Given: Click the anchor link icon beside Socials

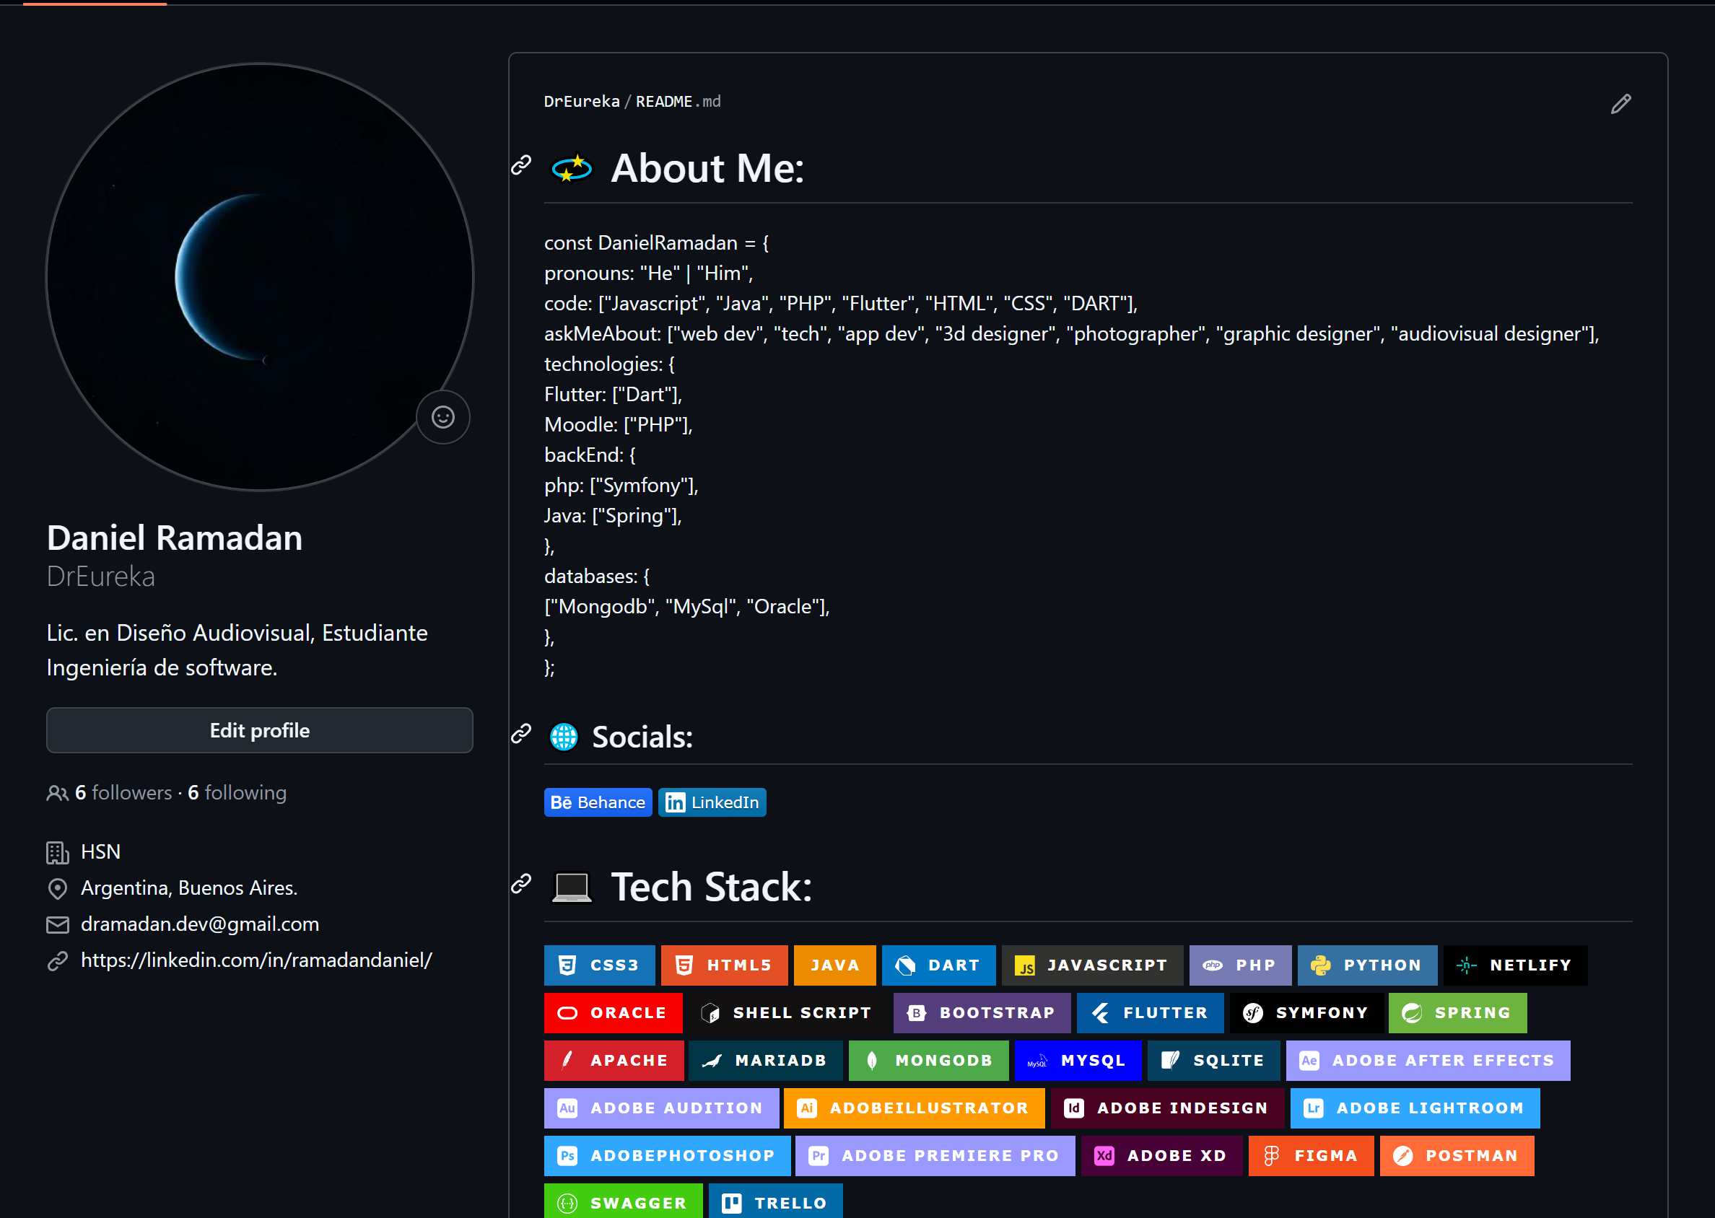Looking at the screenshot, I should click(x=521, y=734).
